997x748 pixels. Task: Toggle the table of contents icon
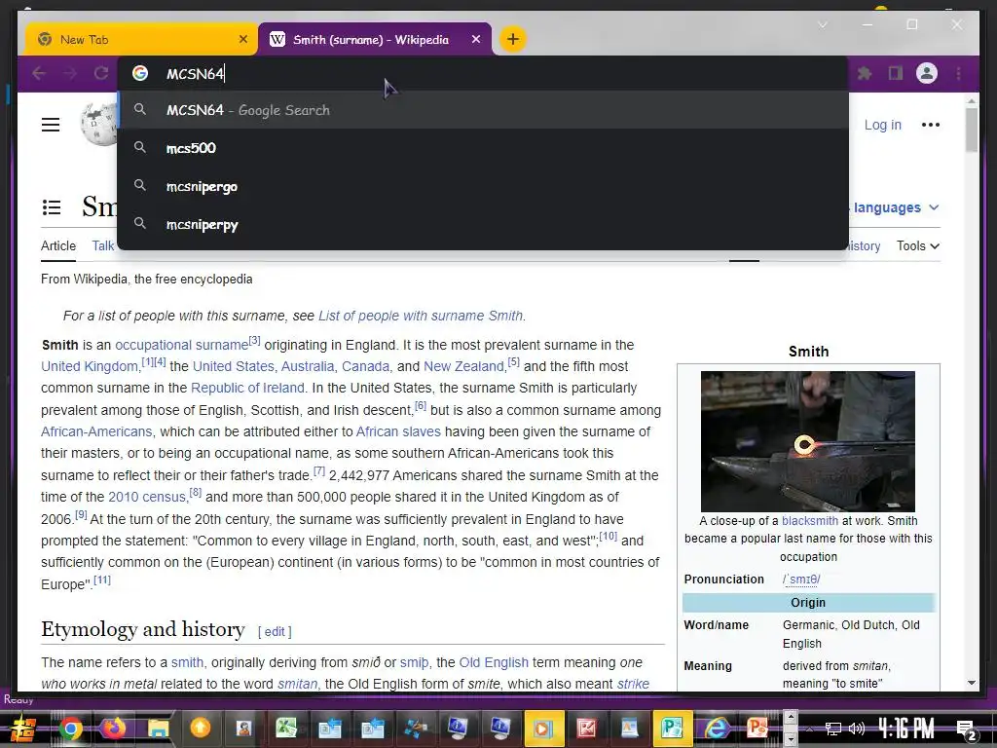(x=52, y=207)
